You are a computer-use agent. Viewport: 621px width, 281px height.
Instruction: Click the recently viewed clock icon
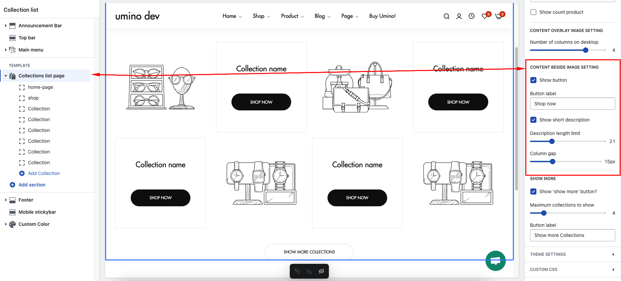471,16
